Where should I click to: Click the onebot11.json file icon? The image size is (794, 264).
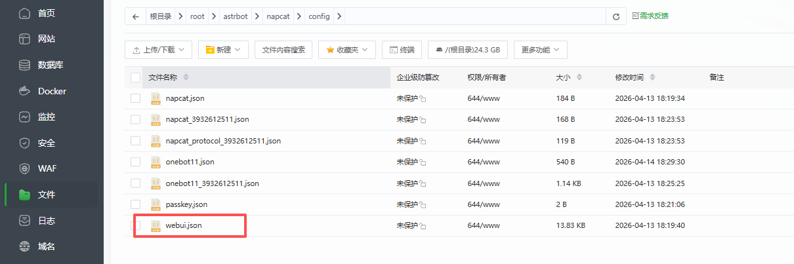coord(156,162)
